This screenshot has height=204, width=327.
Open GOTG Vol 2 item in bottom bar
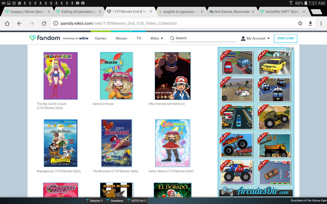[136, 200]
